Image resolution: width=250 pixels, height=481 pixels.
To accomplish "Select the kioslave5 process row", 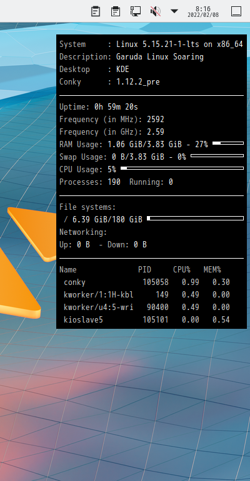I will tap(147, 320).
